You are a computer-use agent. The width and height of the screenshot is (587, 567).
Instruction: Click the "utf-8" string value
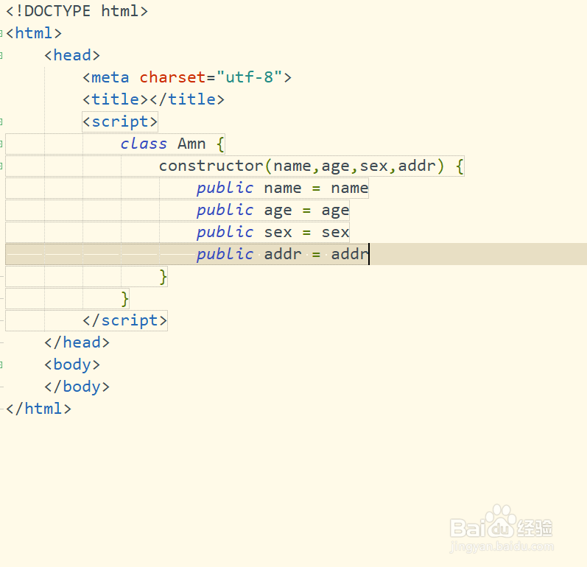[x=249, y=77]
